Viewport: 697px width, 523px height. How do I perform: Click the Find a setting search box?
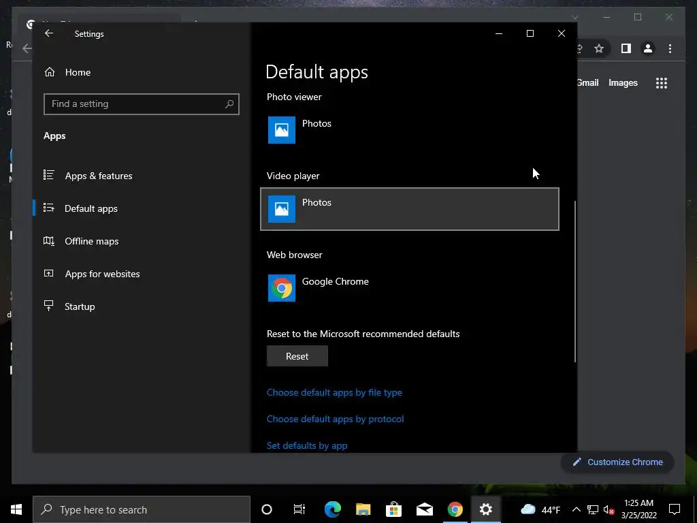tap(142, 104)
